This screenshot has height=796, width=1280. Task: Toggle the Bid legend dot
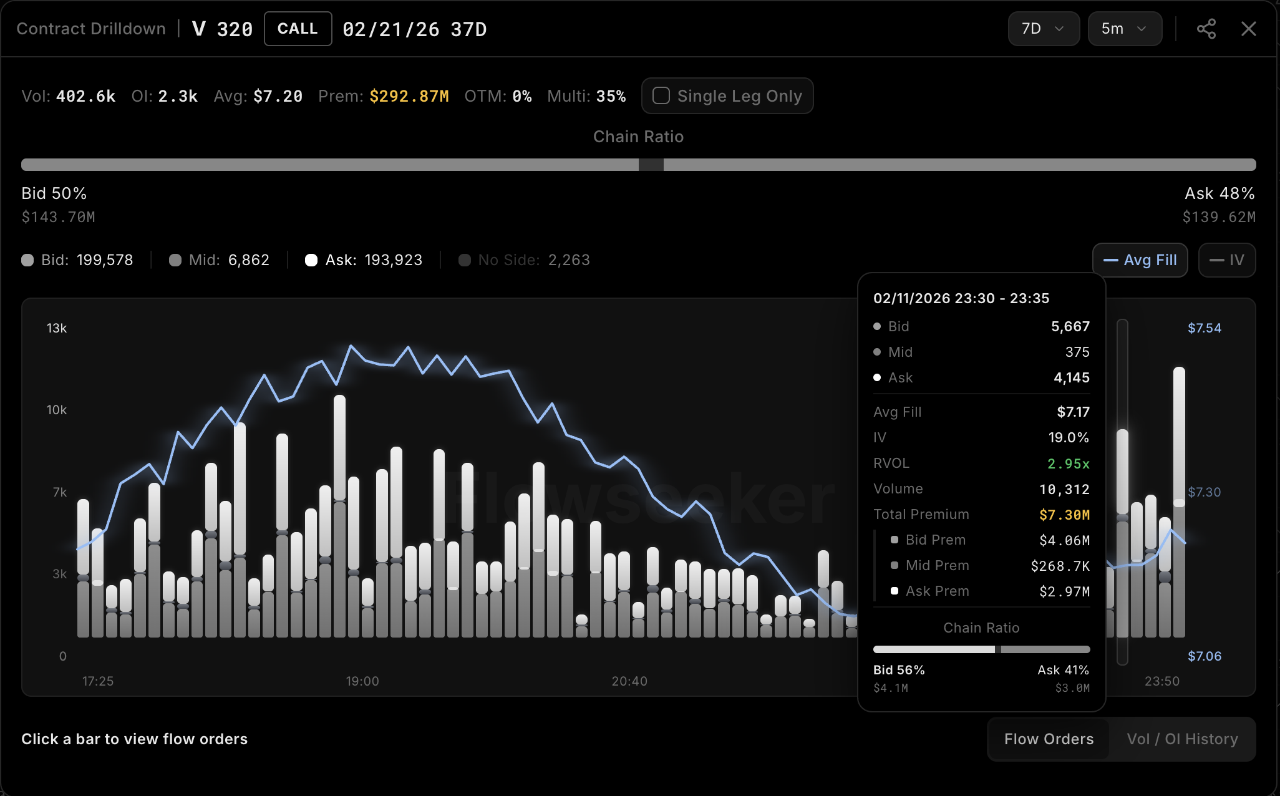[27, 260]
